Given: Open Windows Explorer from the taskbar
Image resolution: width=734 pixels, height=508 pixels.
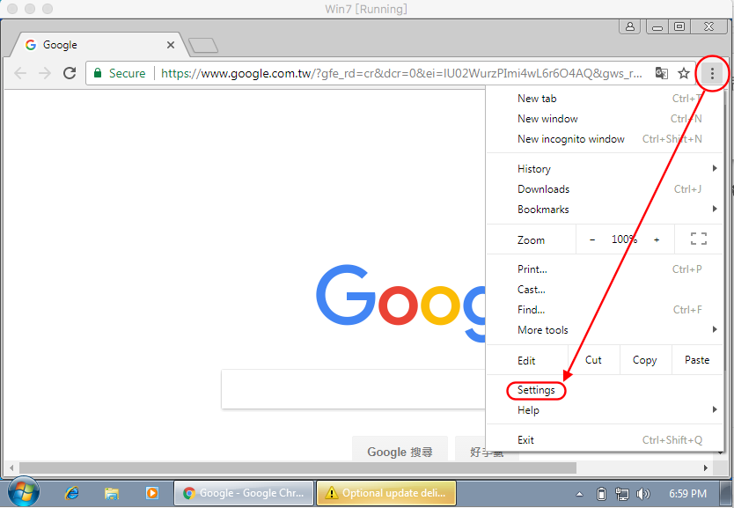Looking at the screenshot, I should [x=112, y=493].
